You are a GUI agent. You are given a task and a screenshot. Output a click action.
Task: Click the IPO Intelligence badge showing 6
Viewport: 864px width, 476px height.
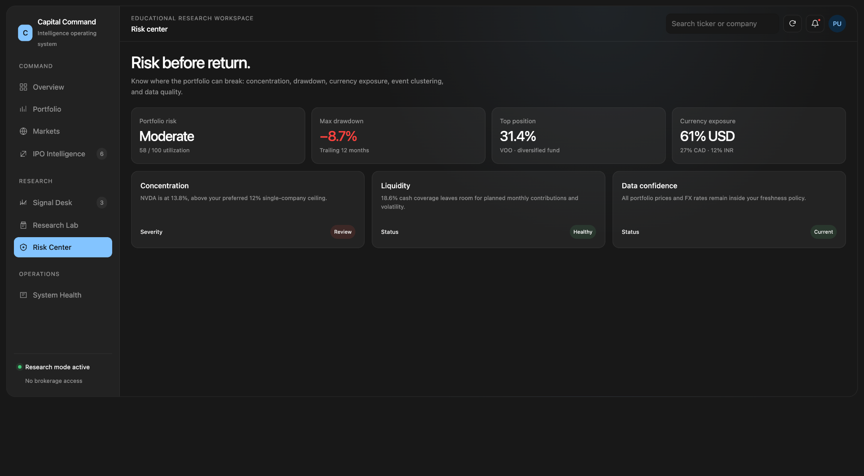click(102, 154)
